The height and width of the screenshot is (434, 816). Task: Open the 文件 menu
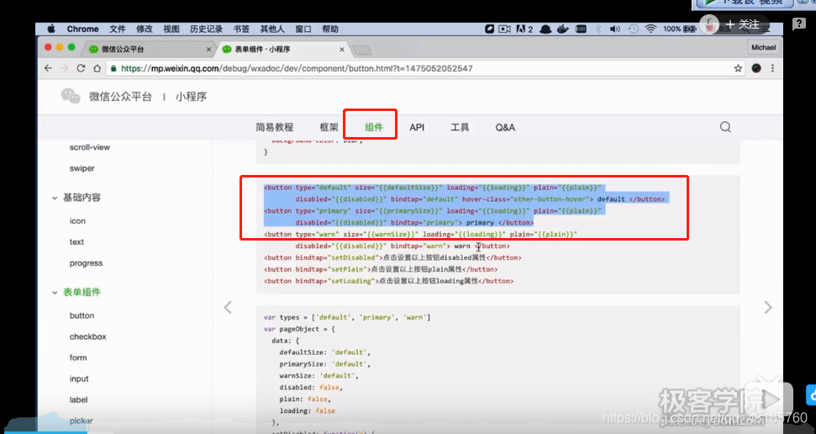point(118,29)
